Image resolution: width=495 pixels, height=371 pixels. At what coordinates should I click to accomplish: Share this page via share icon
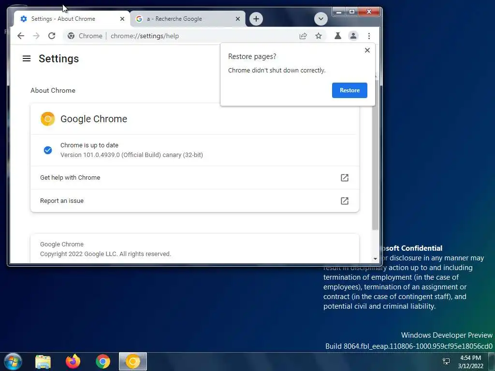click(x=303, y=36)
